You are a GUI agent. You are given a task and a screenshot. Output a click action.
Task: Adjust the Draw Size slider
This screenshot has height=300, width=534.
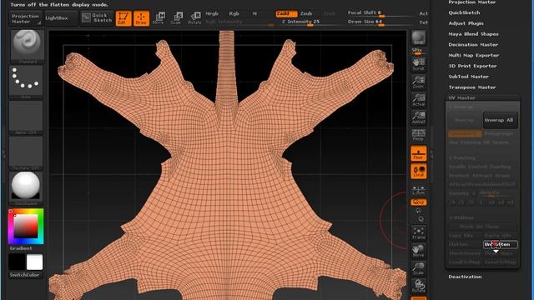click(380, 22)
